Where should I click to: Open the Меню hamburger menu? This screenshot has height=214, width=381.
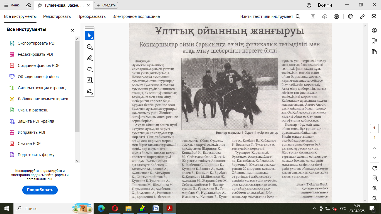(x=12, y=5)
